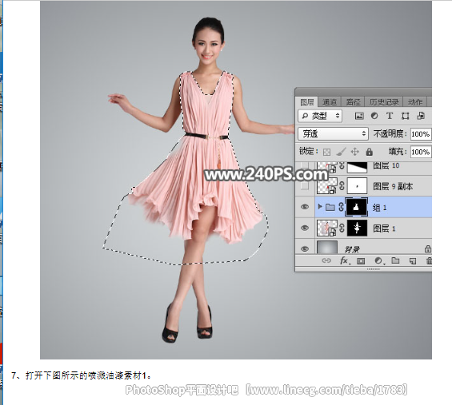Open the 通道 (Channels) tab
This screenshot has width=452, height=405.
click(330, 102)
